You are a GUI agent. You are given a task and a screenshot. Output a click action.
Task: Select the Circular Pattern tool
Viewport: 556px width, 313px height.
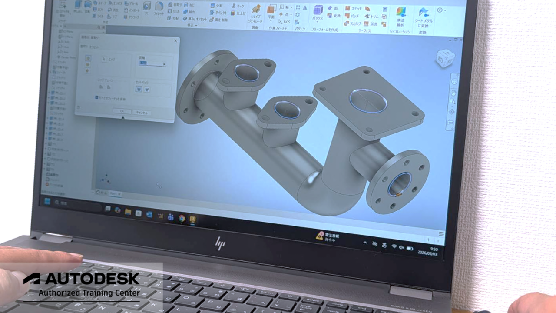pos(297,15)
